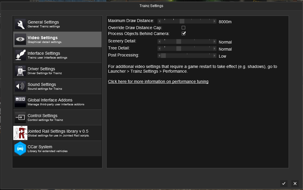Image resolution: width=303 pixels, height=190 pixels.
Task: Lower Scenery Detail with left arrow
Action: [159, 41]
